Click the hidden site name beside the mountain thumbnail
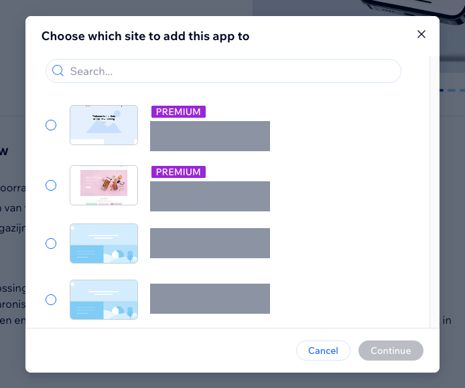The height and width of the screenshot is (388, 465). 210,136
